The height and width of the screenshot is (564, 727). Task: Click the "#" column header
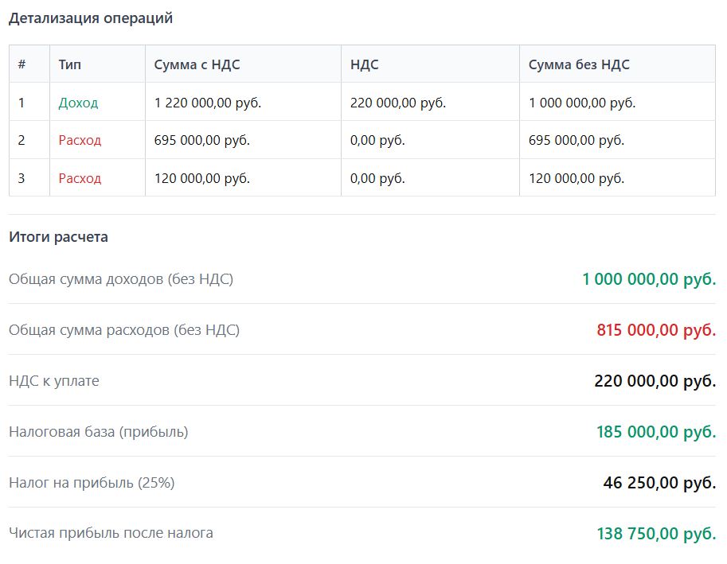(21, 64)
